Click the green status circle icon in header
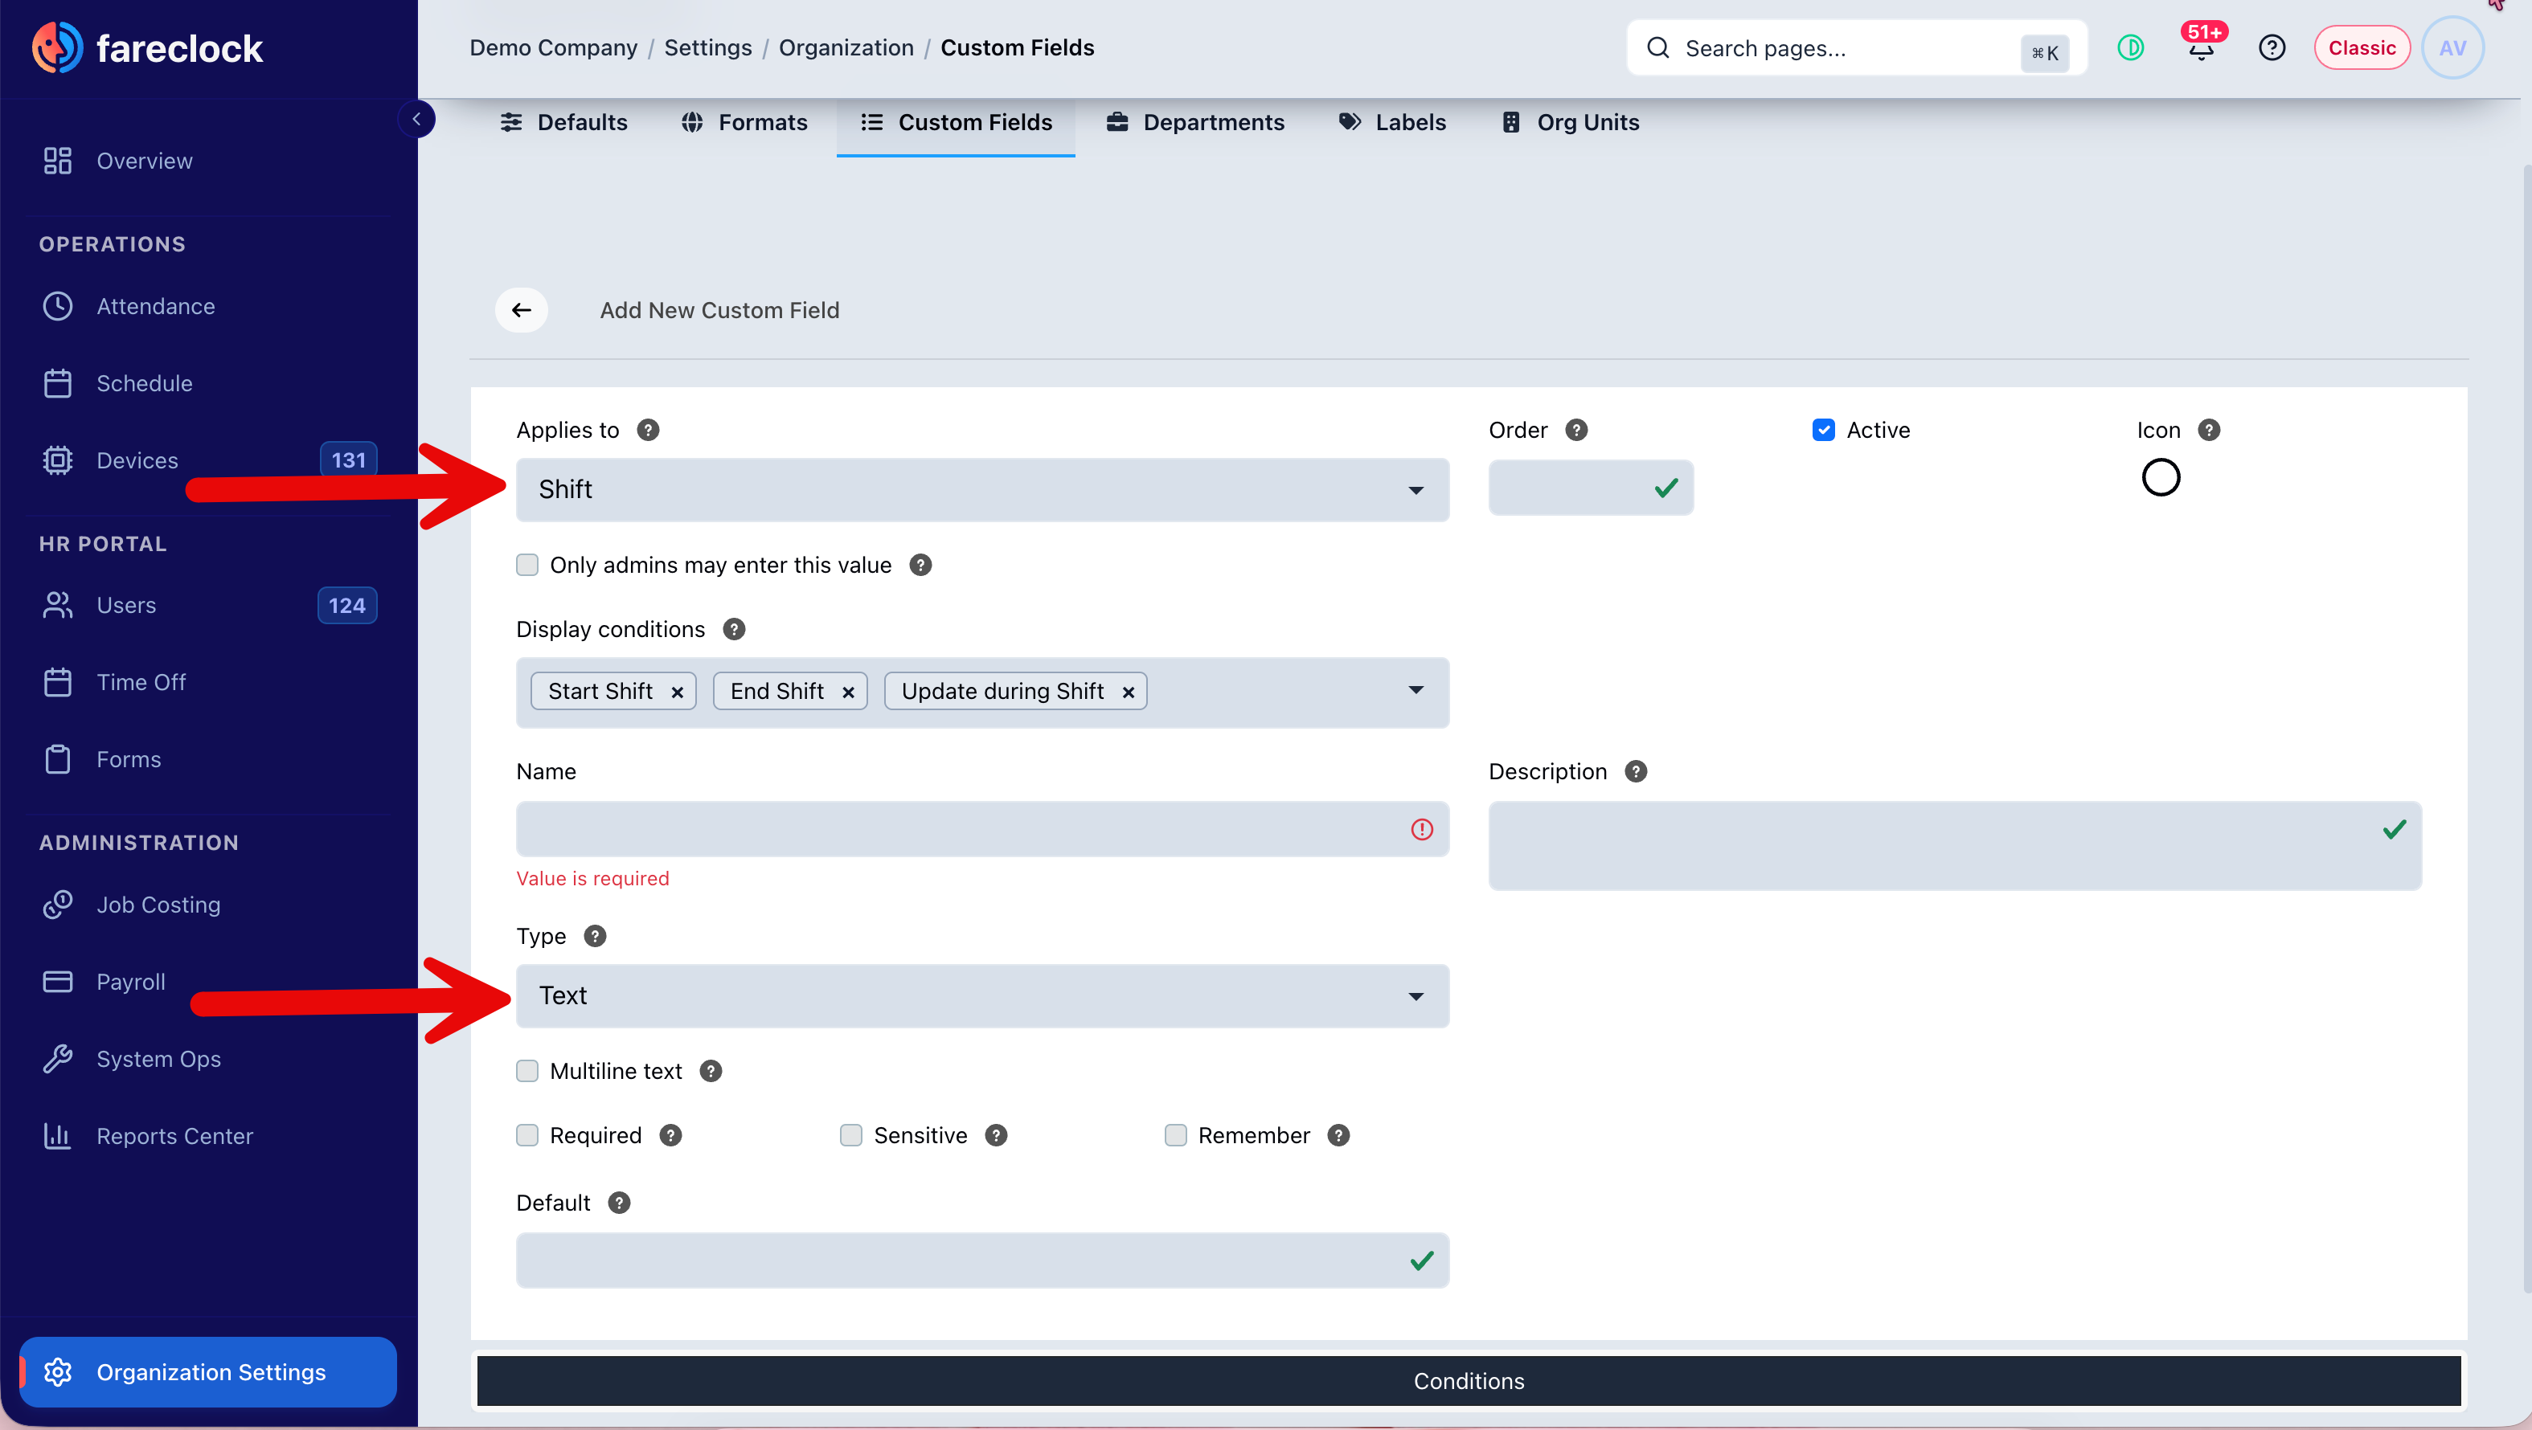This screenshot has height=1430, width=2532. [2130, 48]
